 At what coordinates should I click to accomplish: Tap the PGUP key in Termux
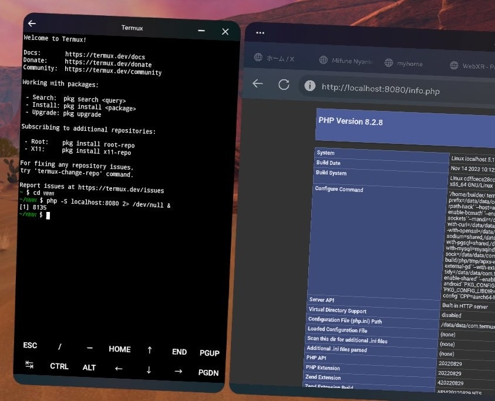209,353
